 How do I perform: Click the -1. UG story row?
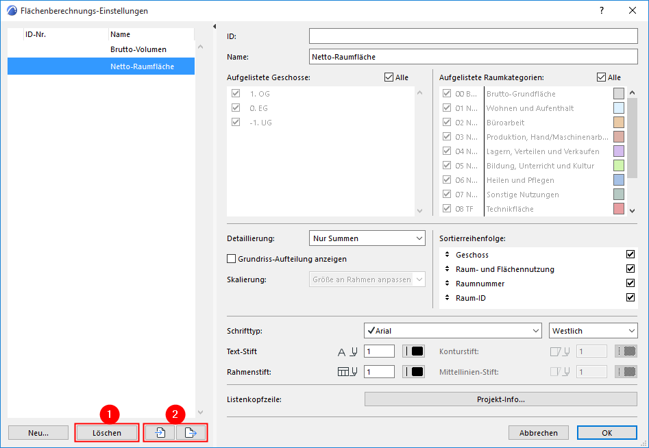coord(321,123)
